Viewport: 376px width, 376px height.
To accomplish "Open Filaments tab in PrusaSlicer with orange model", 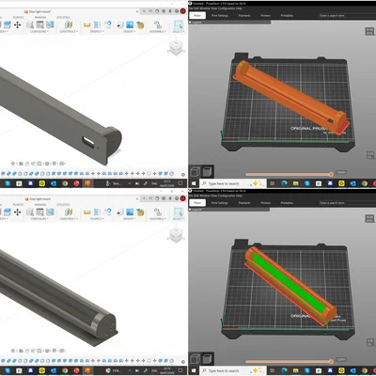I will tap(244, 15).
